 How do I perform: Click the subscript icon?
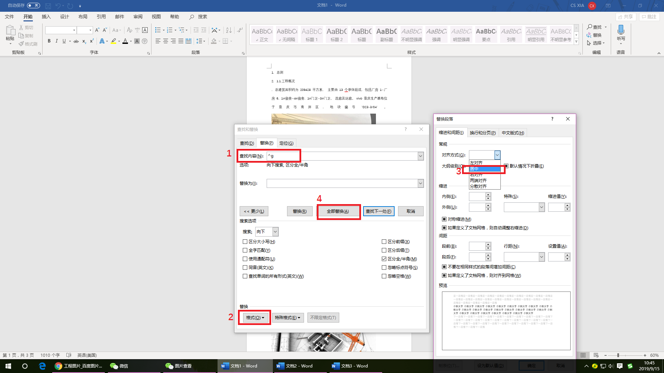(84, 41)
